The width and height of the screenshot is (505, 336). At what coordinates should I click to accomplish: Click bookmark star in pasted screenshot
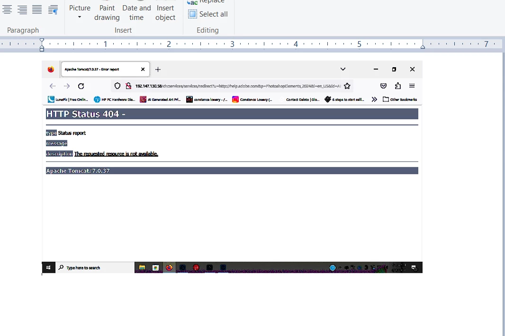(x=347, y=86)
